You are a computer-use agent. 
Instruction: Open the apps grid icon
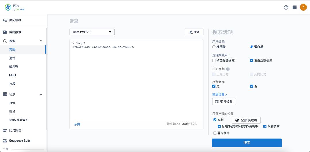[294, 7]
